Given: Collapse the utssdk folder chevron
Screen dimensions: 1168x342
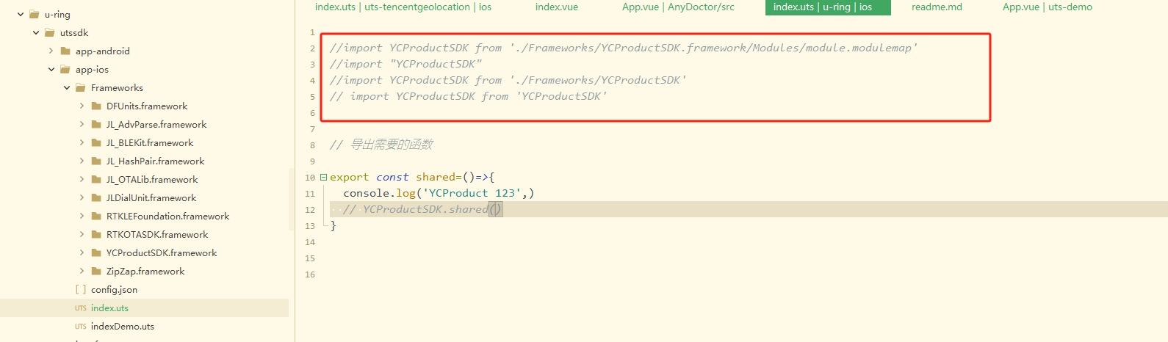Looking at the screenshot, I should (36, 32).
